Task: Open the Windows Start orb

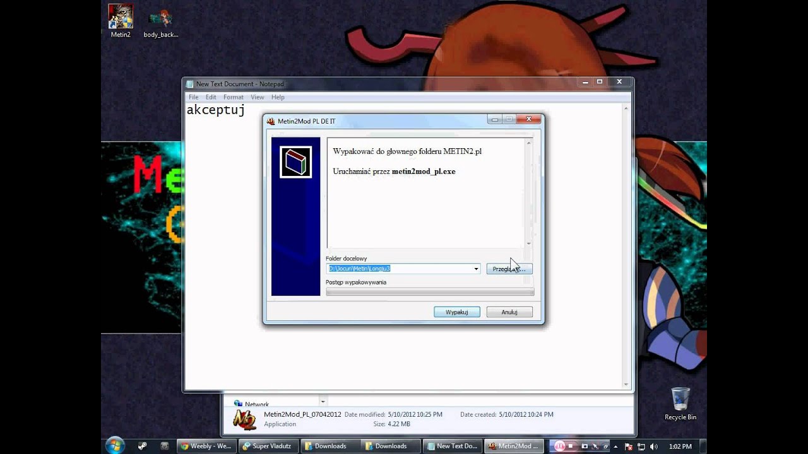Action: point(115,446)
